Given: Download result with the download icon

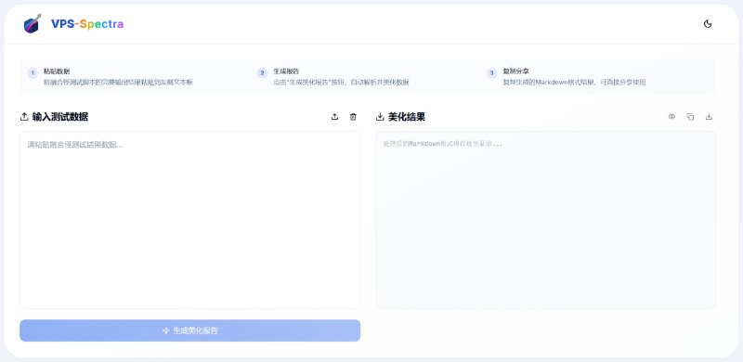Looking at the screenshot, I should pyautogui.click(x=709, y=117).
